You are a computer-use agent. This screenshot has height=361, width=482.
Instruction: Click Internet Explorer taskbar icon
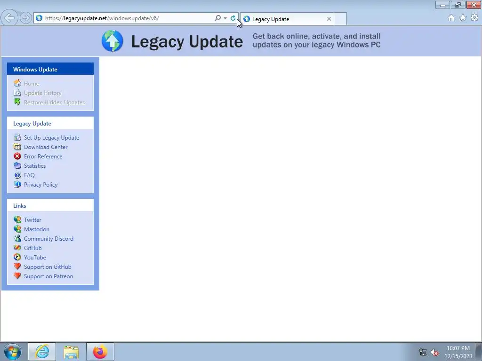click(42, 352)
